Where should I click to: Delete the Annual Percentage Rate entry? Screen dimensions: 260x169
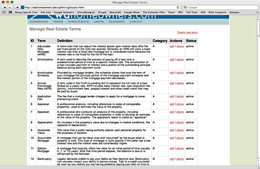pyautogui.click(x=180, y=83)
